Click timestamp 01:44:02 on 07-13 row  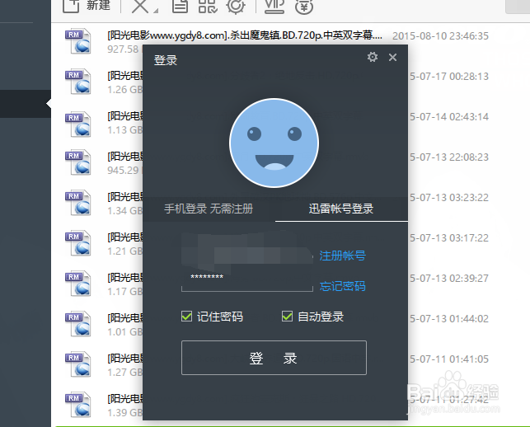click(x=469, y=319)
